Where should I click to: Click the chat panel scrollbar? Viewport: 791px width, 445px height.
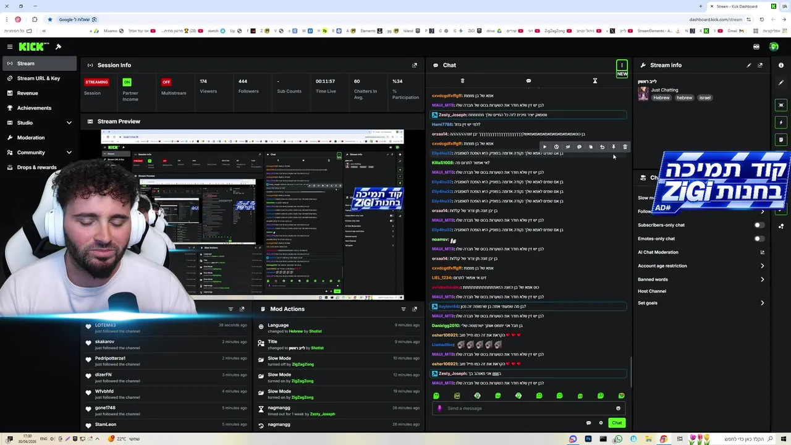(x=630, y=371)
